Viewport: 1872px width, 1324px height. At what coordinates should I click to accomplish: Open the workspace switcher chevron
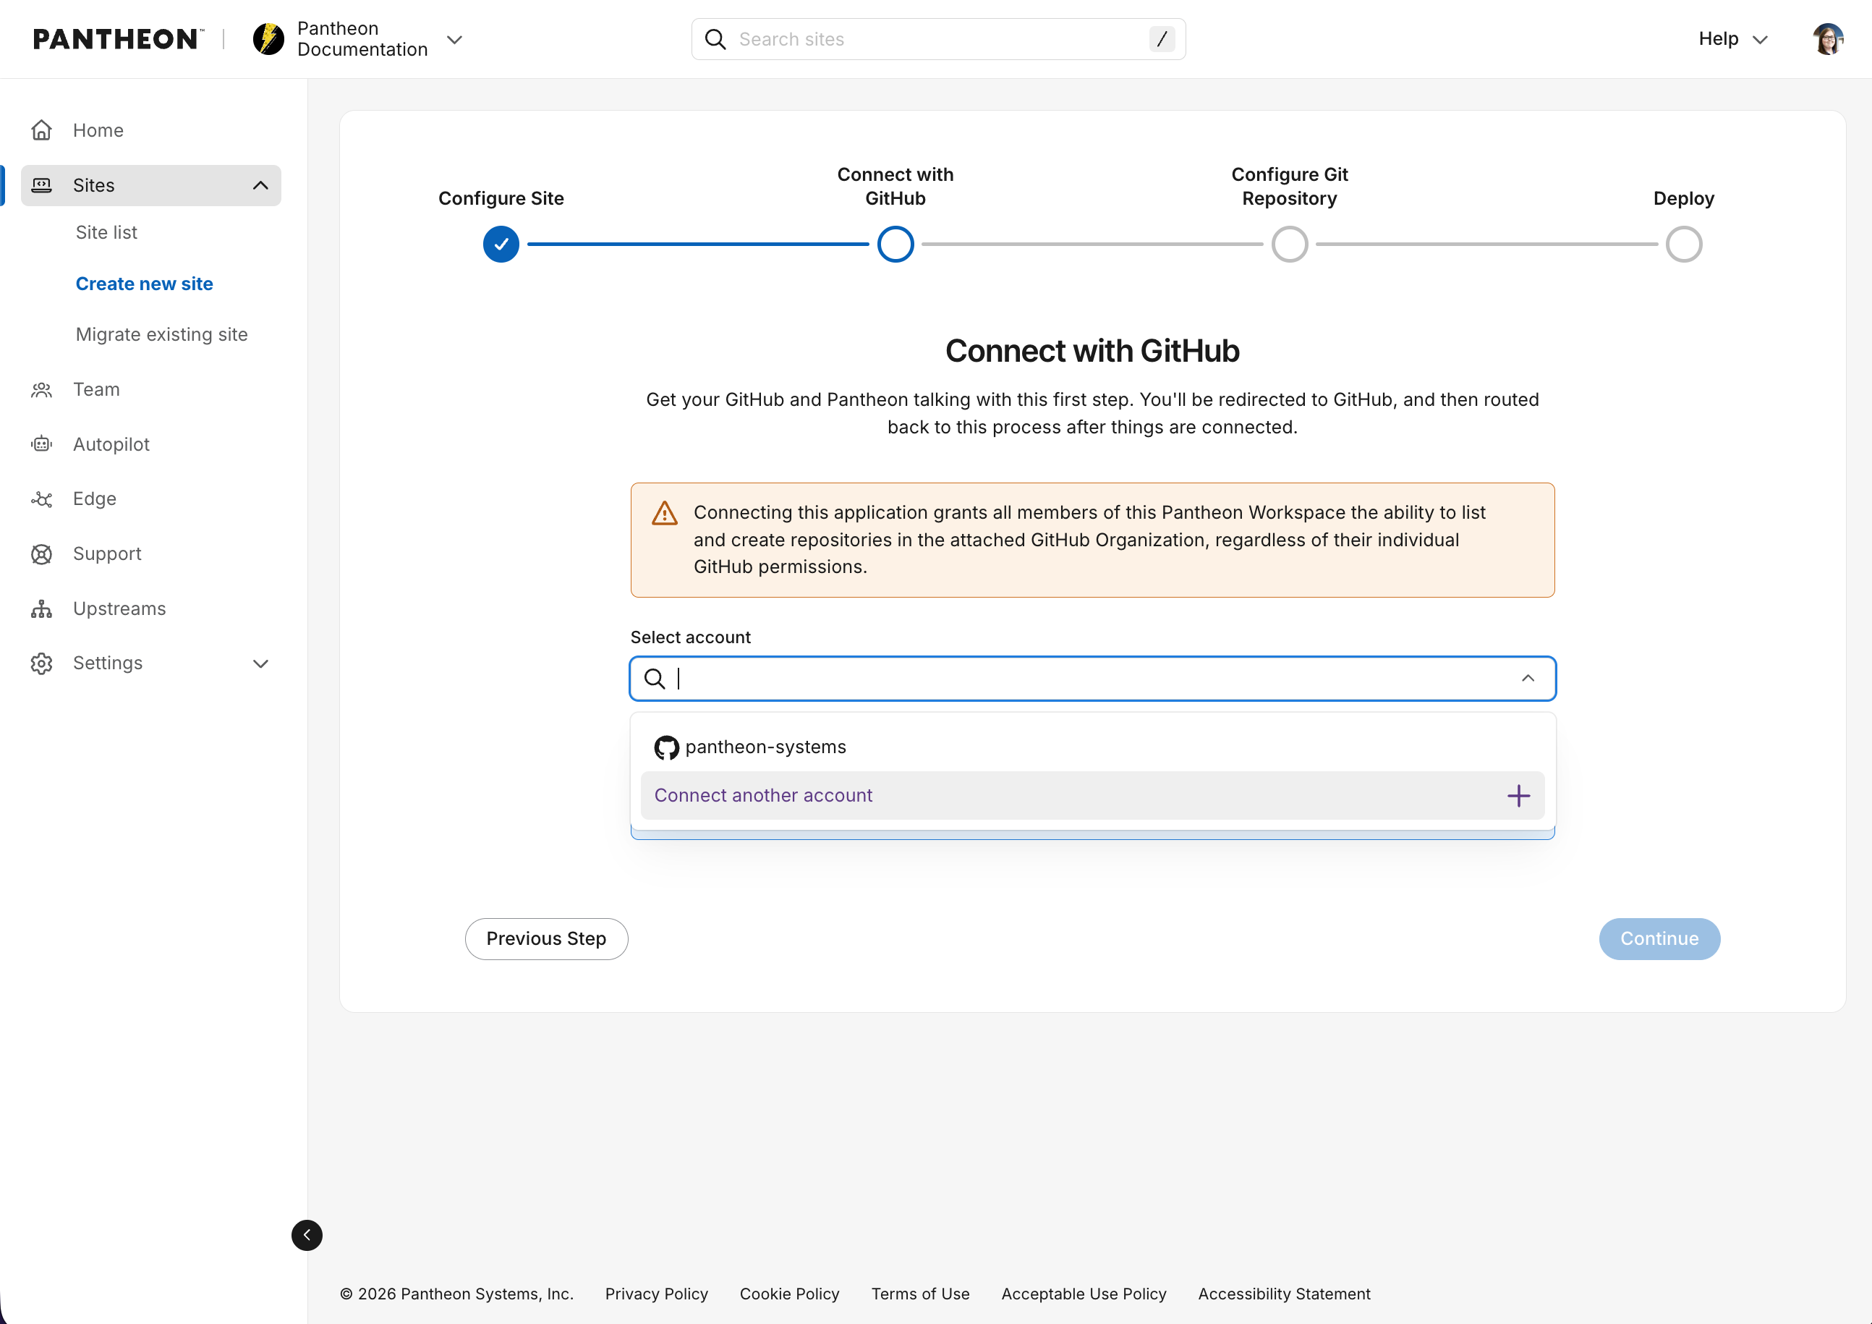pyautogui.click(x=455, y=39)
